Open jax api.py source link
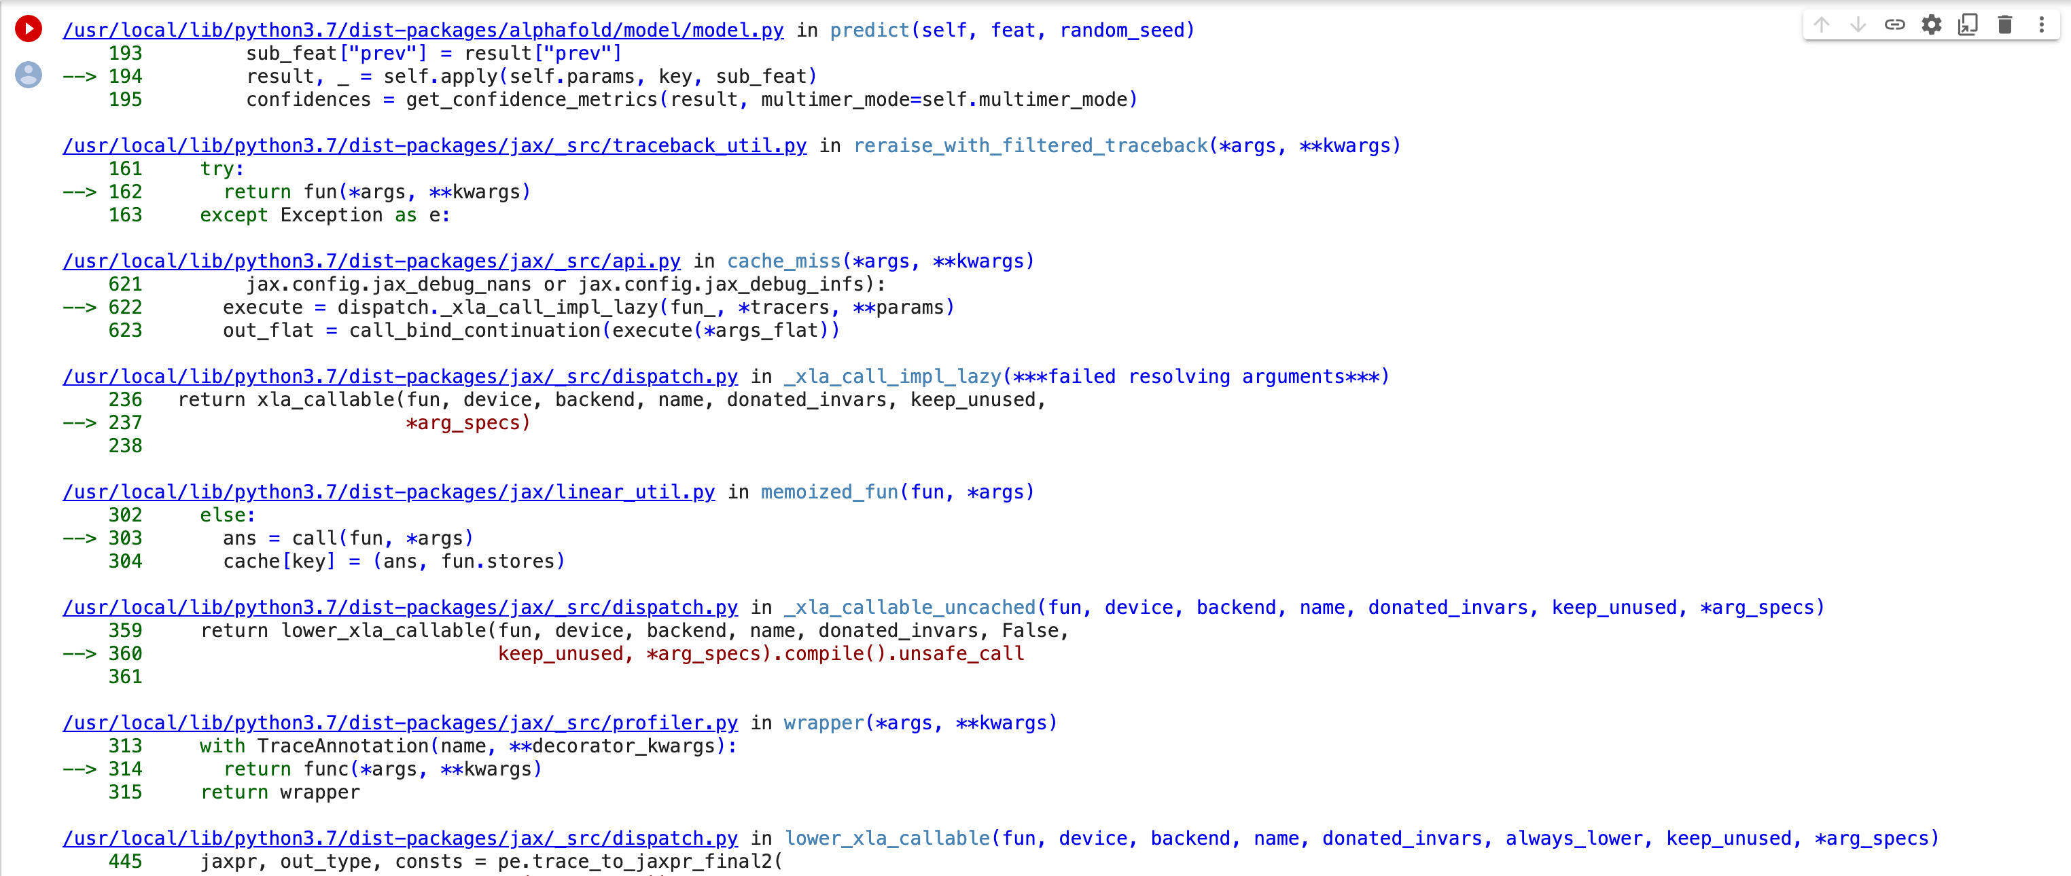This screenshot has height=876, width=2071. click(x=372, y=260)
